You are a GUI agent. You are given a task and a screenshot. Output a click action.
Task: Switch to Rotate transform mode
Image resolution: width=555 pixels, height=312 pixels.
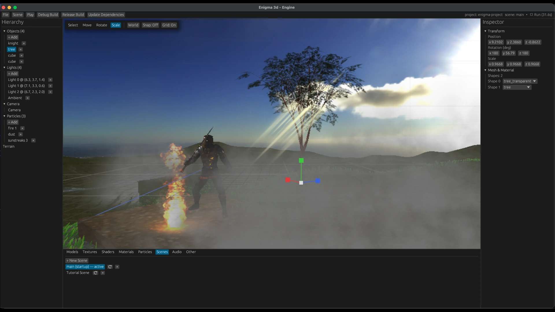tap(101, 25)
